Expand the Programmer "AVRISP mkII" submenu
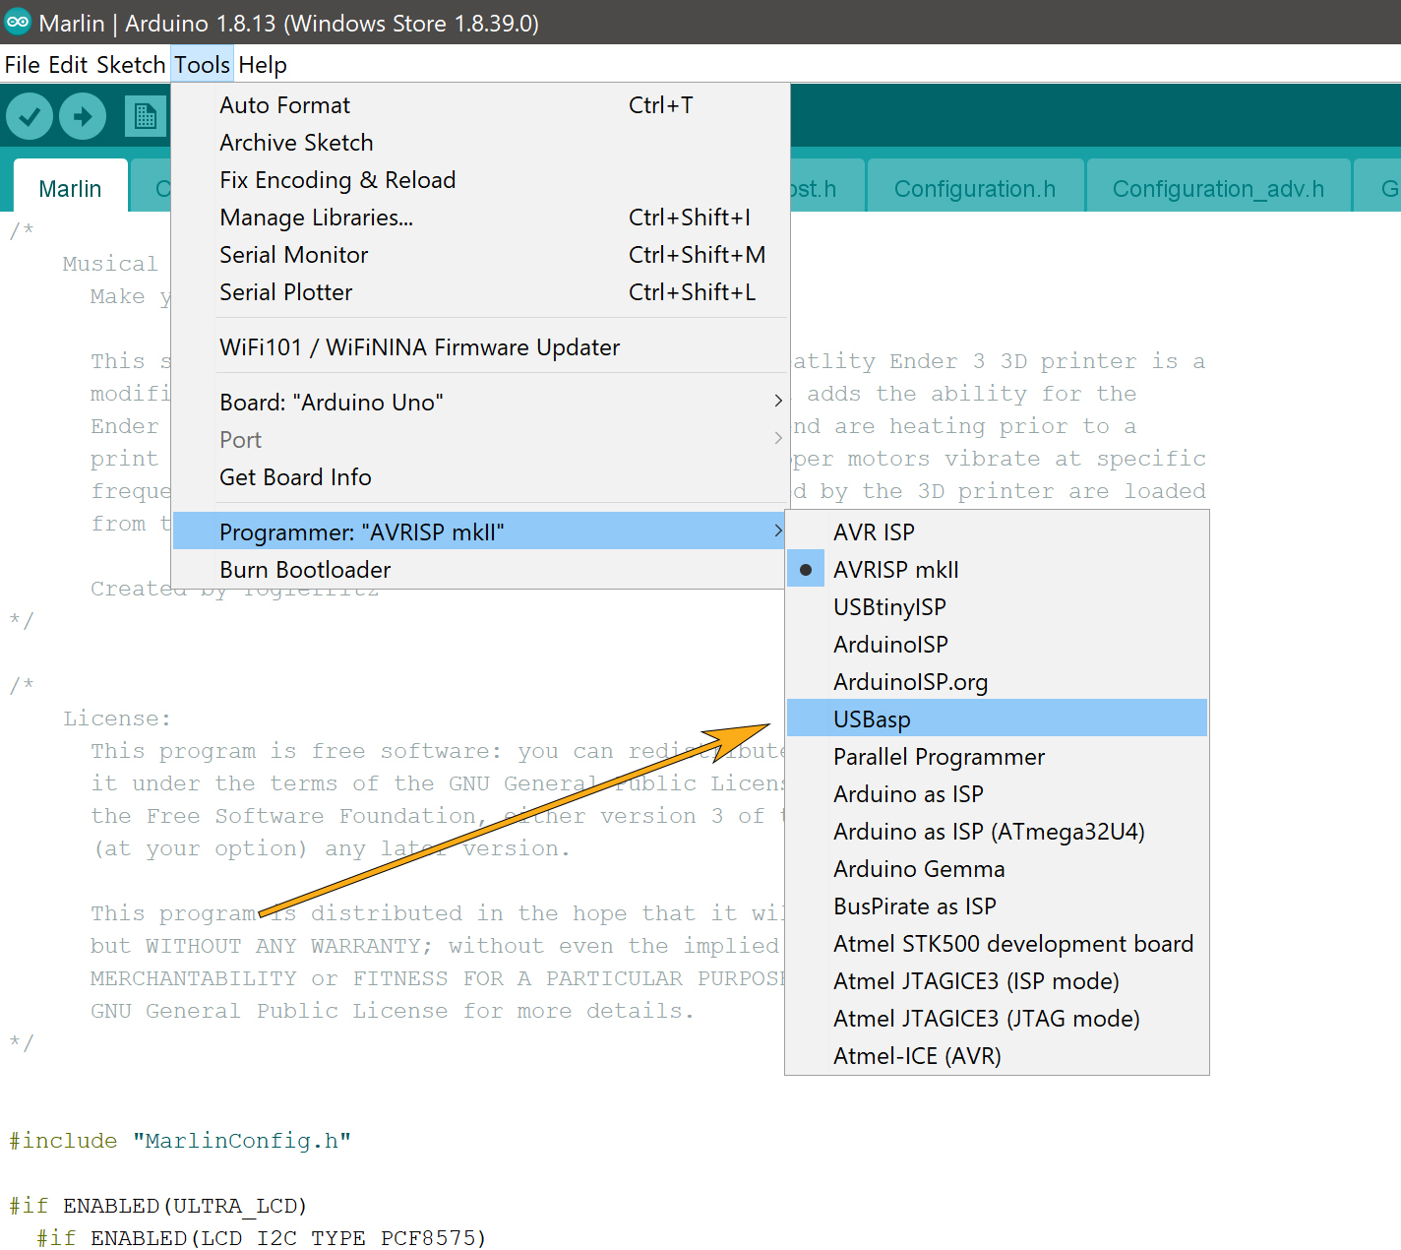Screen dimensions: 1401x1250 tap(362, 531)
